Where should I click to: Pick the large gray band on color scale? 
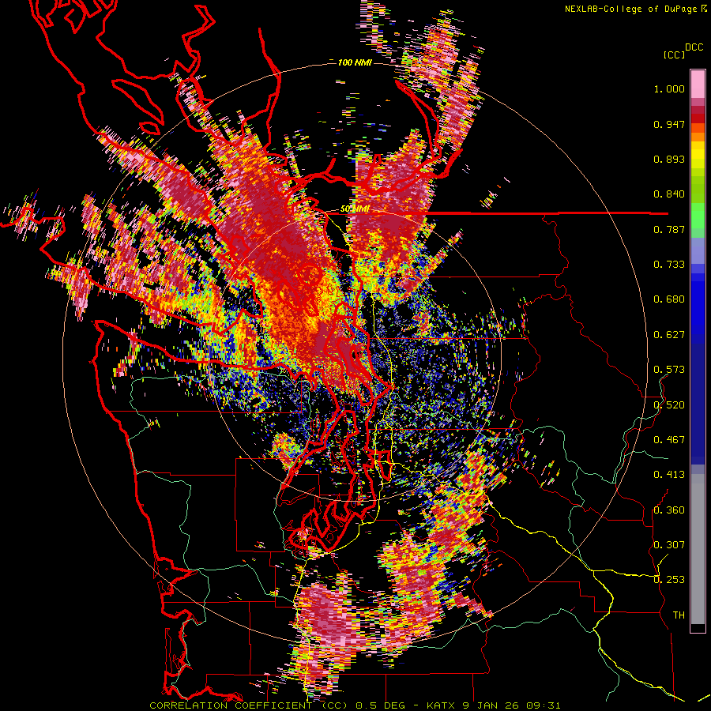[698, 549]
